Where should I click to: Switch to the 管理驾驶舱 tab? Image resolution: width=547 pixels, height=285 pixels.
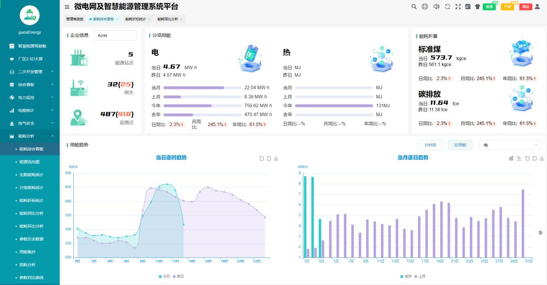click(x=75, y=19)
